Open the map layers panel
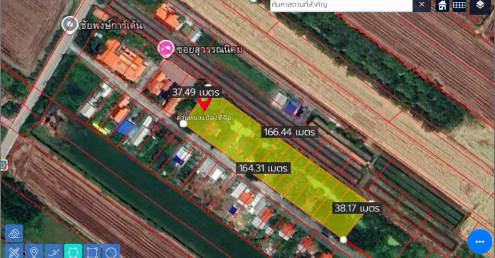495x258 pixels. click(480, 5)
